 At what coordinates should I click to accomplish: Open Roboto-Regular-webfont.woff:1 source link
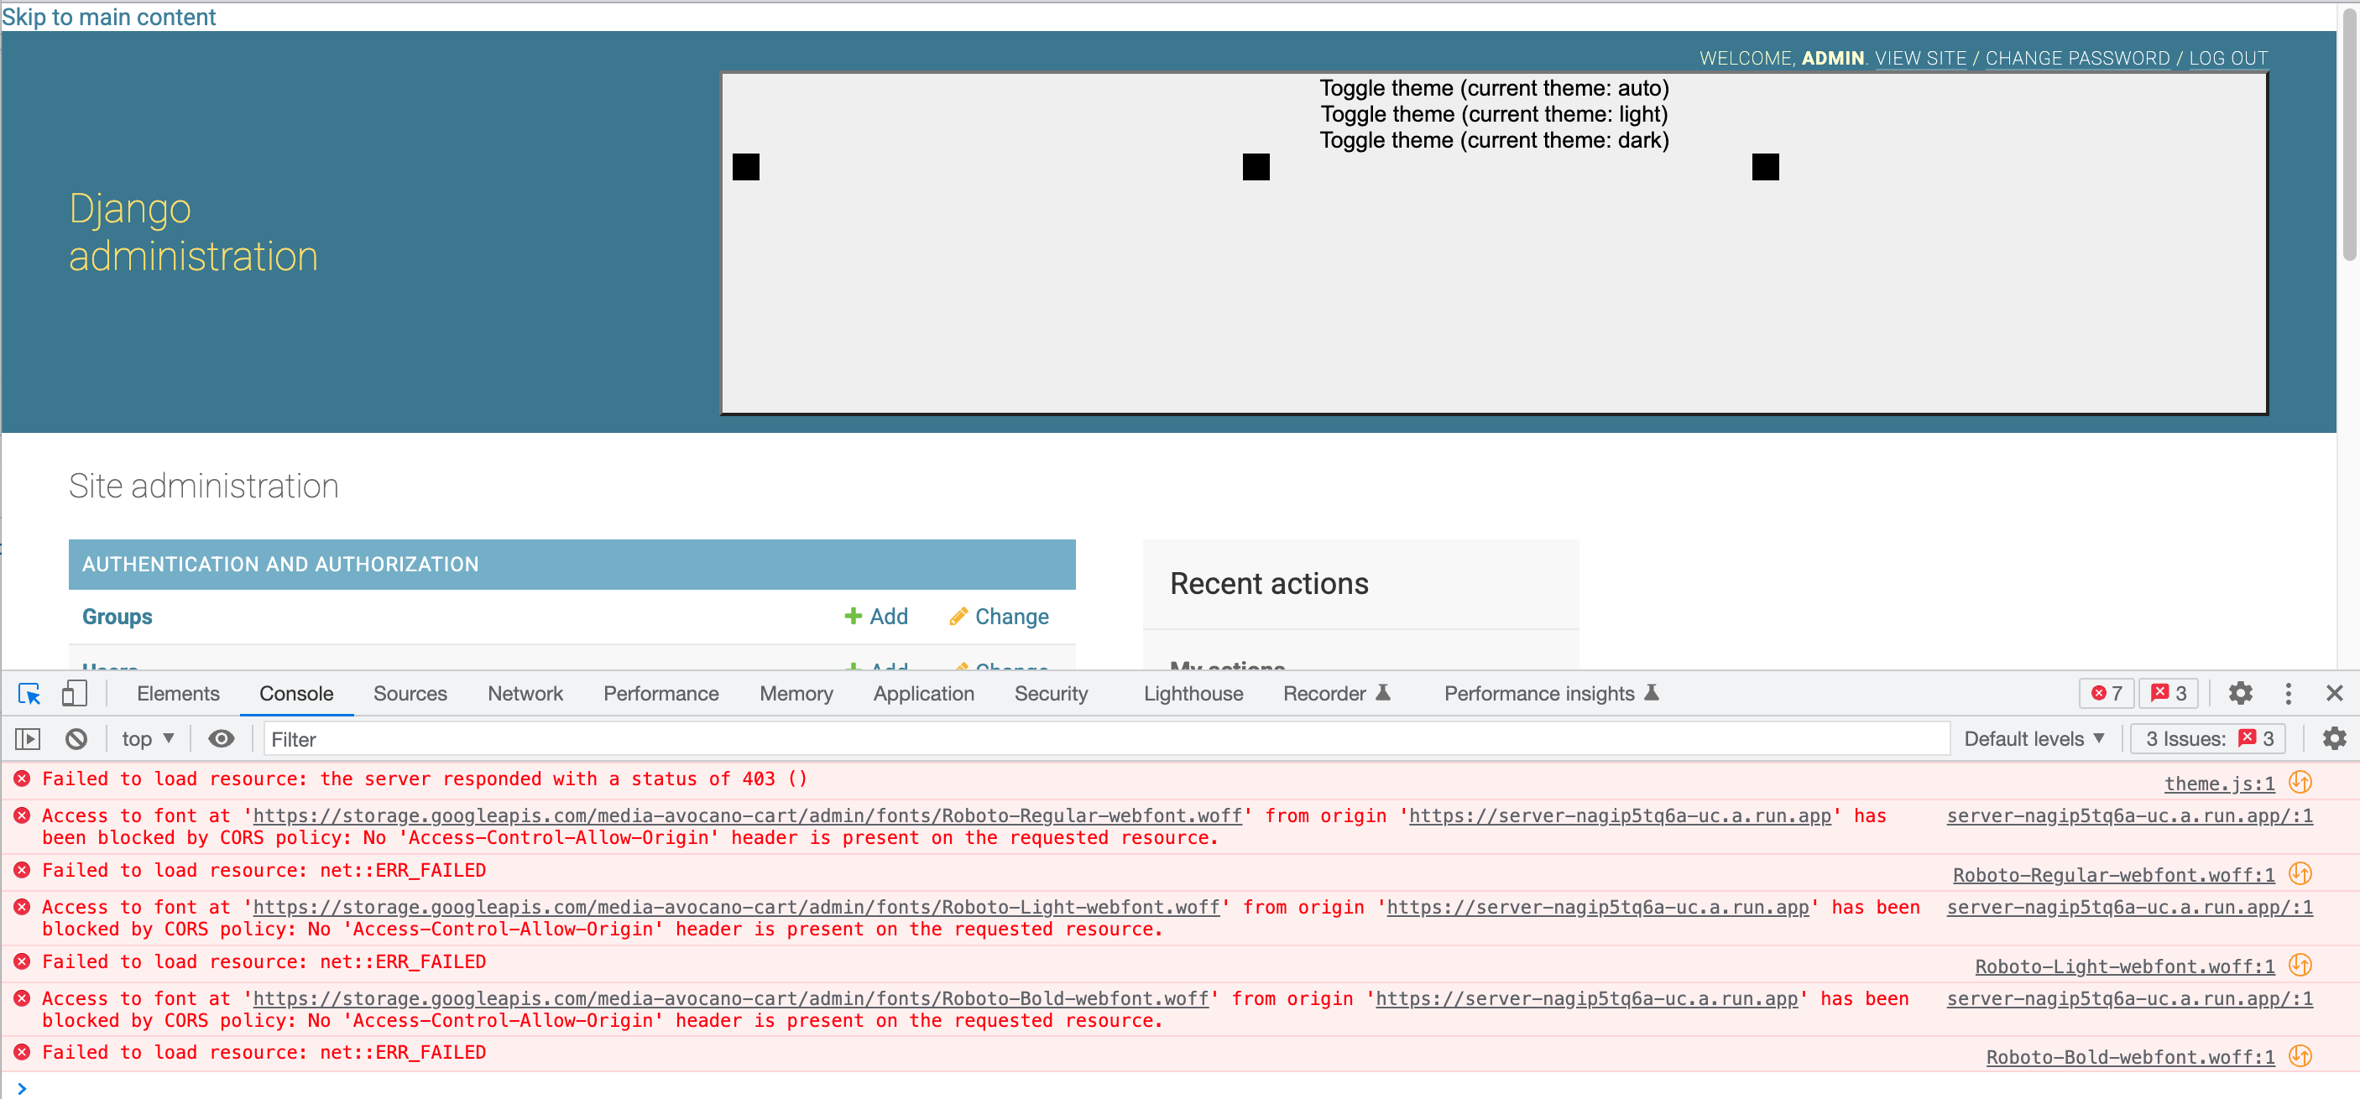pyautogui.click(x=2112, y=875)
